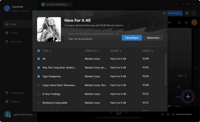Sort songs by ALBUM column
Screen dimensions: 200x122
pyautogui.click(x=116, y=51)
